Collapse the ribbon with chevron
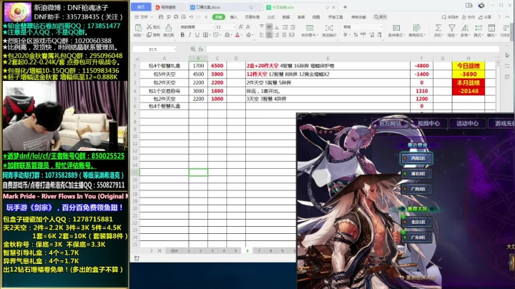515x289 pixels. point(507,16)
